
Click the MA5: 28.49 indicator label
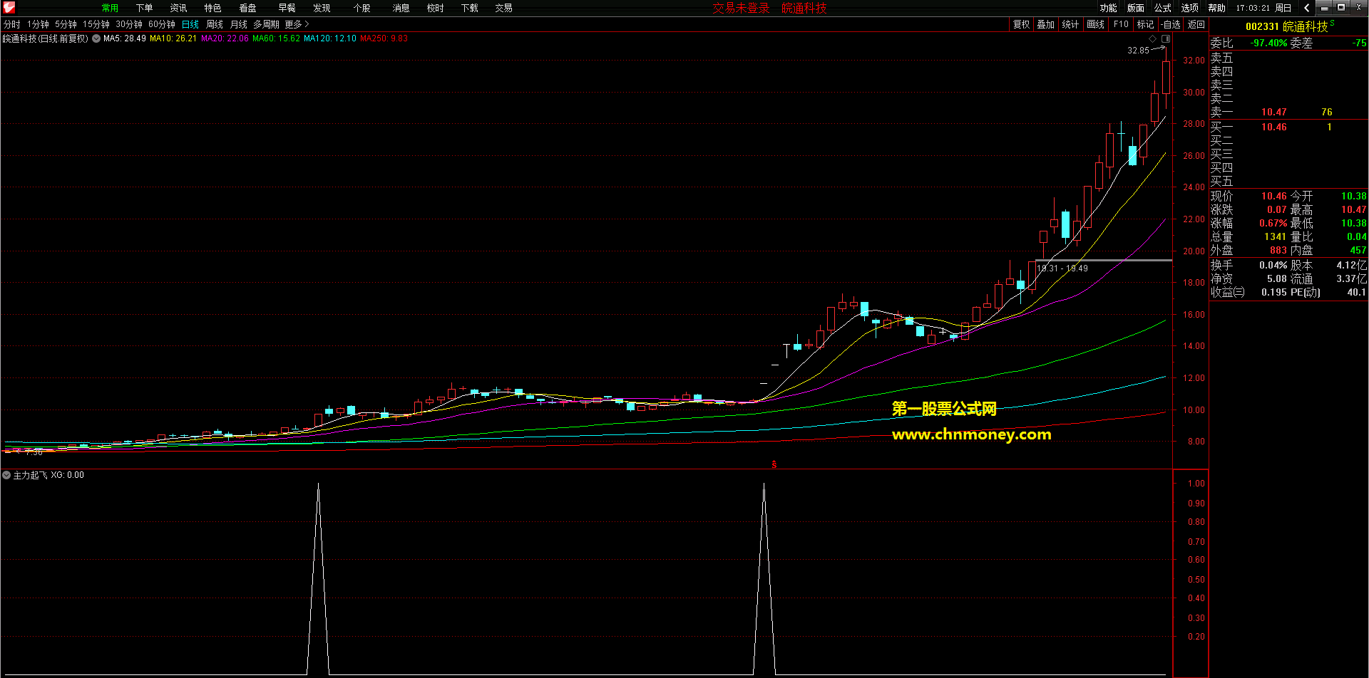point(125,38)
